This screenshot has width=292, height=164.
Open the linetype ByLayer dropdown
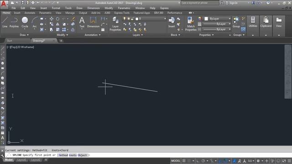tap(217, 29)
